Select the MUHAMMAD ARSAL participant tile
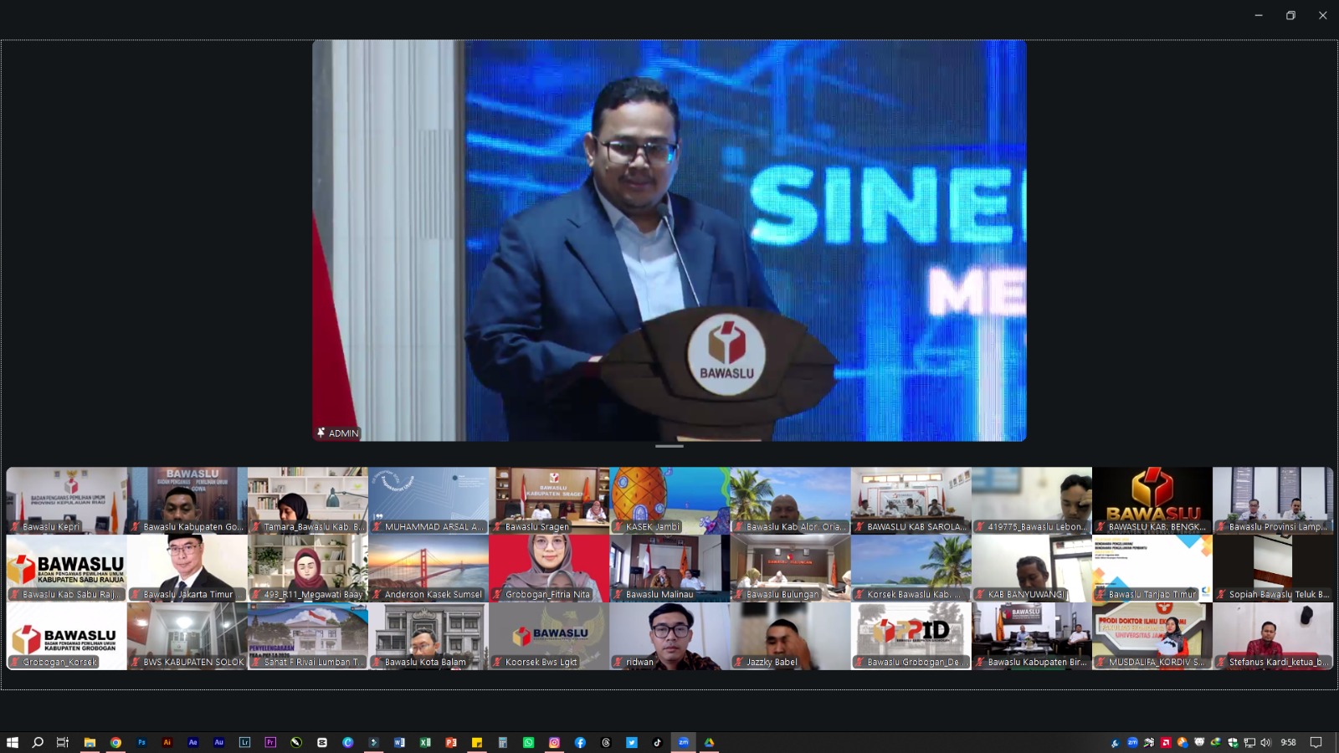The image size is (1339, 753). 428,500
